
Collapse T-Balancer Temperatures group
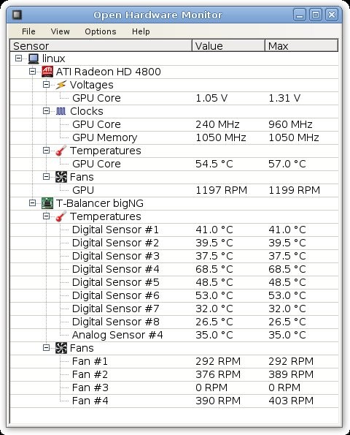coord(46,216)
